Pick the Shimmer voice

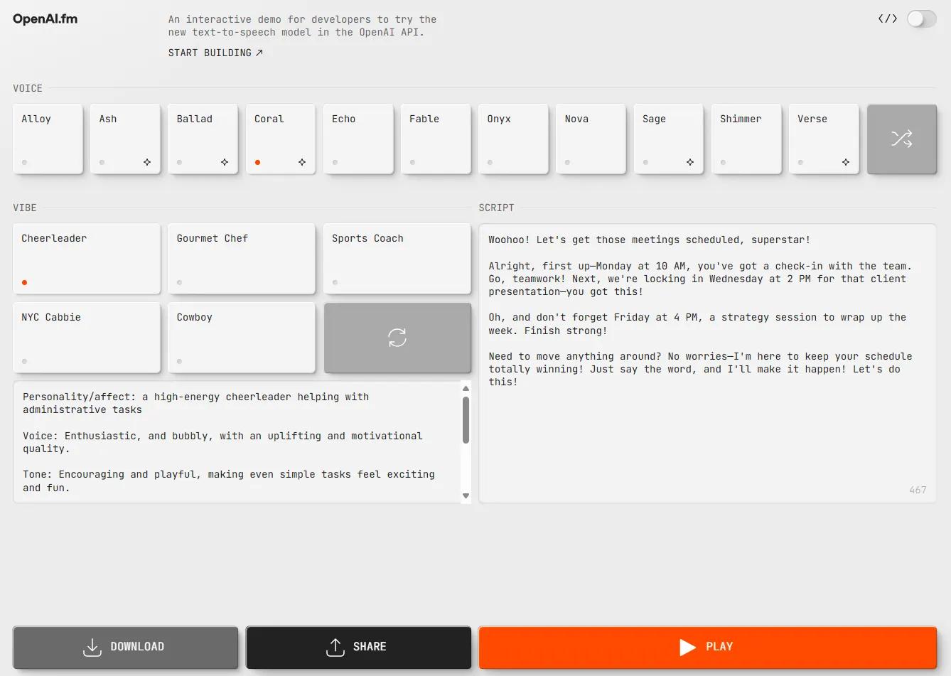pos(746,139)
